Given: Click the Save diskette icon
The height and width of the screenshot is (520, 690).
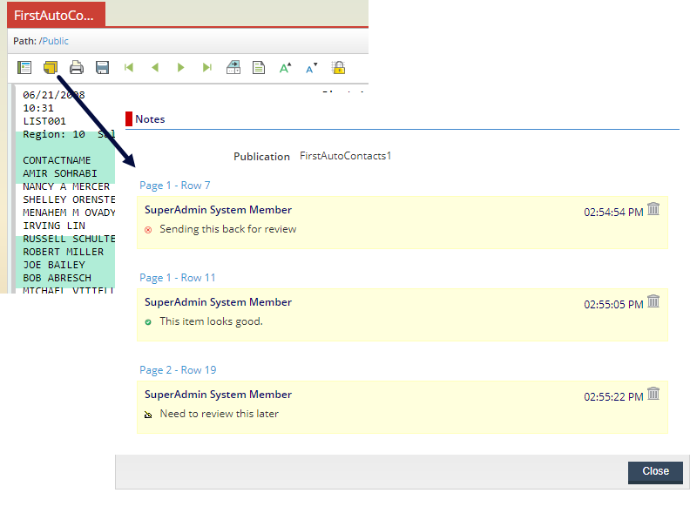Looking at the screenshot, I should point(103,68).
